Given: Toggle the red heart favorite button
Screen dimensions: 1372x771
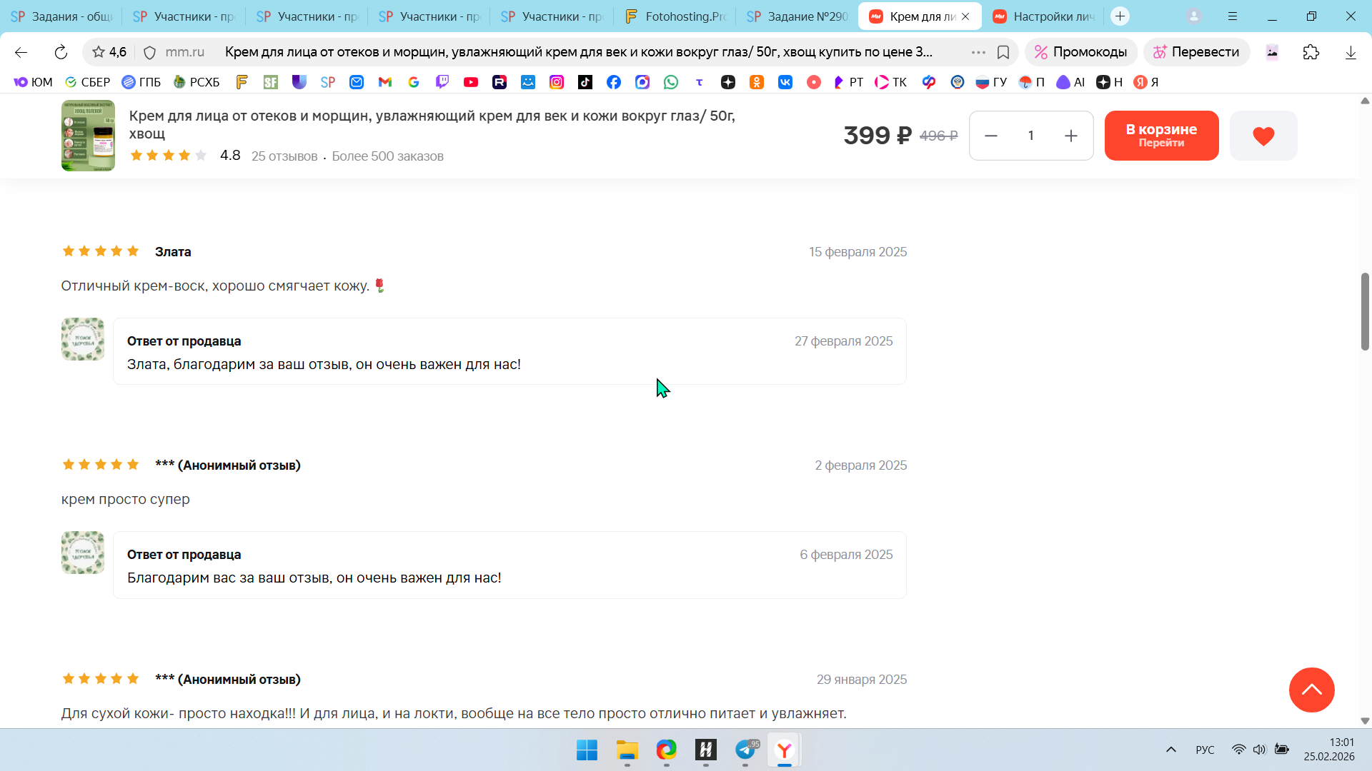Looking at the screenshot, I should (1263, 136).
